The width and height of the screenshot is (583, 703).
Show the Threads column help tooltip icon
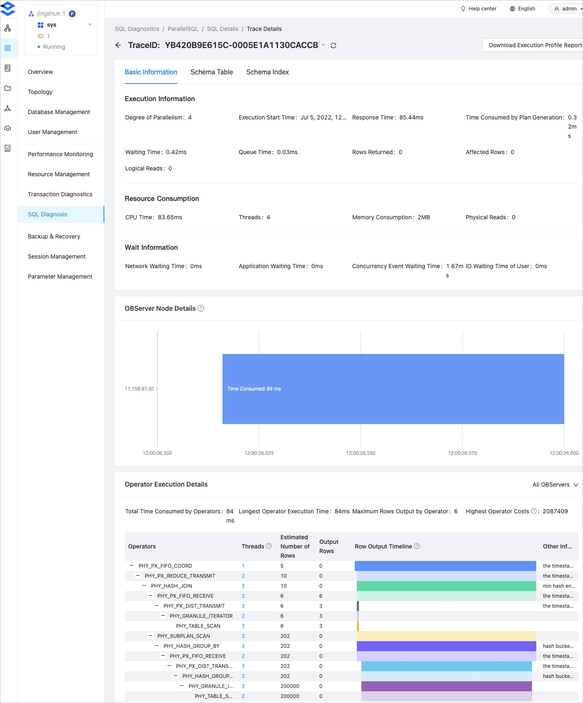coord(269,546)
